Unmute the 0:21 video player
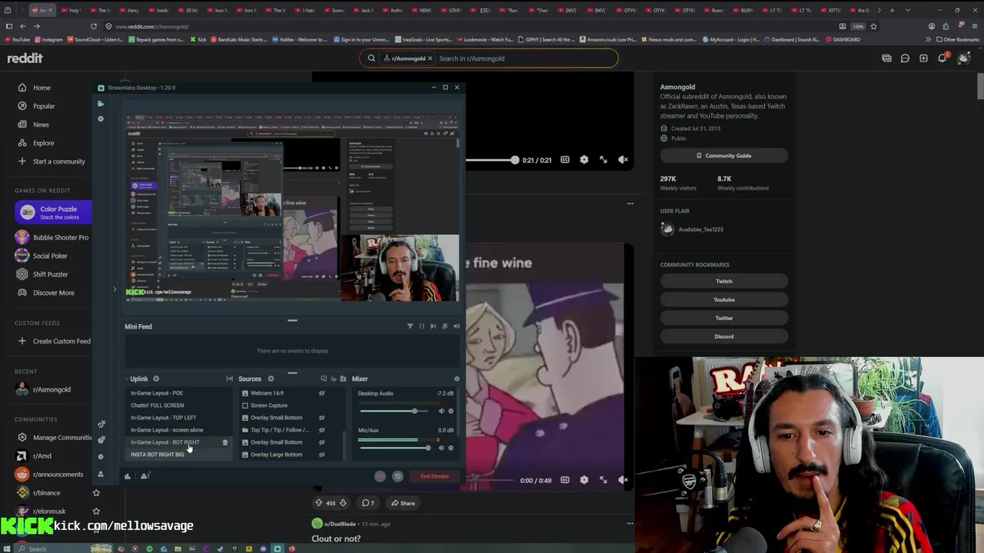Screen dimensions: 984x553 click(623, 160)
